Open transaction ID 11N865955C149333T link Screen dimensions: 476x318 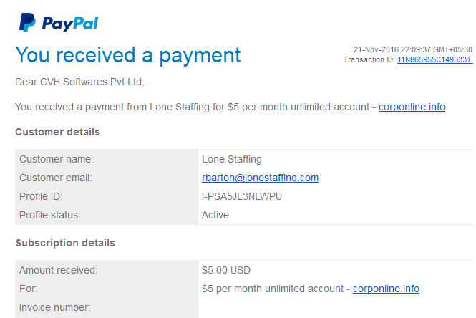434,59
